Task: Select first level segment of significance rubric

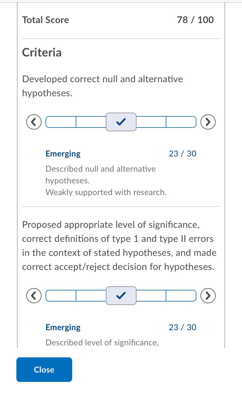Action: [x=61, y=296]
